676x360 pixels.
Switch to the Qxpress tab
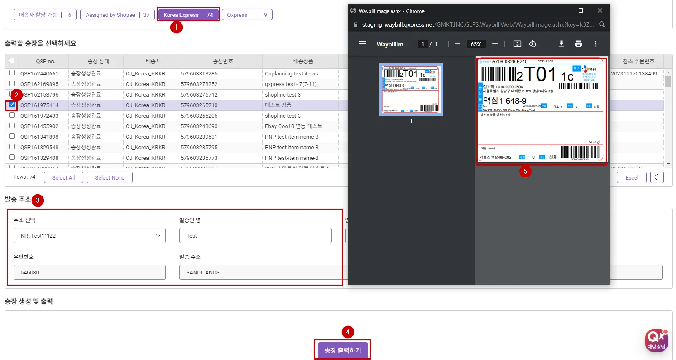[x=247, y=15]
